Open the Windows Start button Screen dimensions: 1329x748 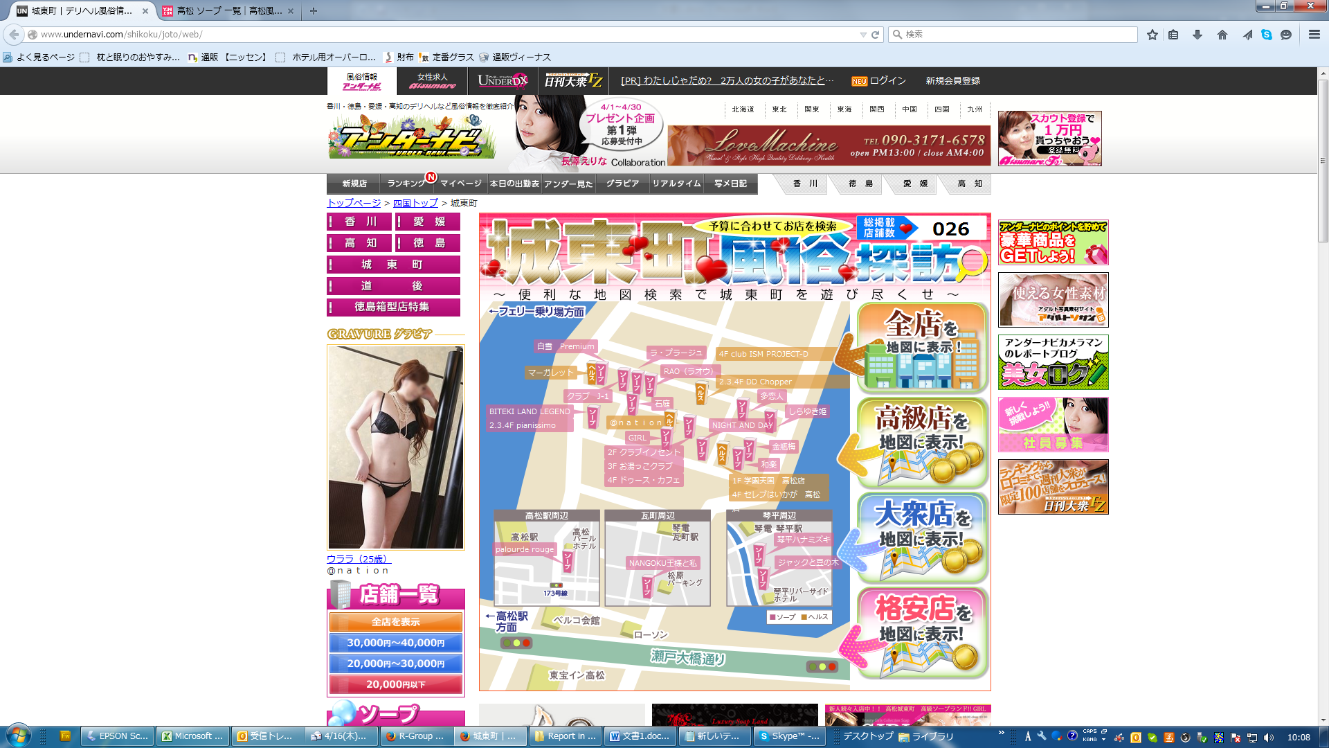pyautogui.click(x=19, y=736)
